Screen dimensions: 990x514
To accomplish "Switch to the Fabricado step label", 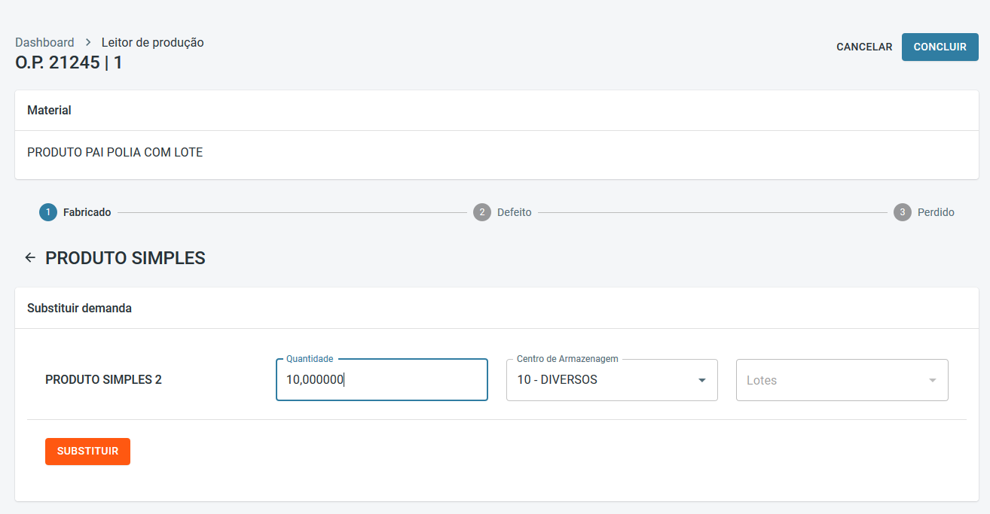I will (x=87, y=213).
